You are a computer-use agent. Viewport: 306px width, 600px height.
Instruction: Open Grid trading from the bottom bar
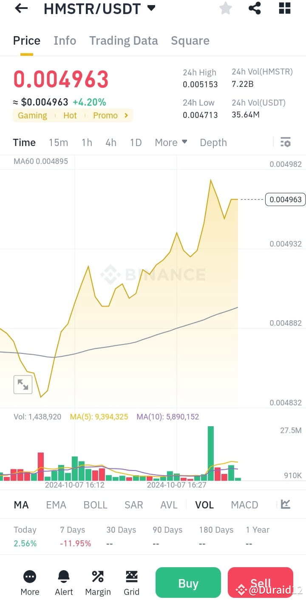[131, 582]
